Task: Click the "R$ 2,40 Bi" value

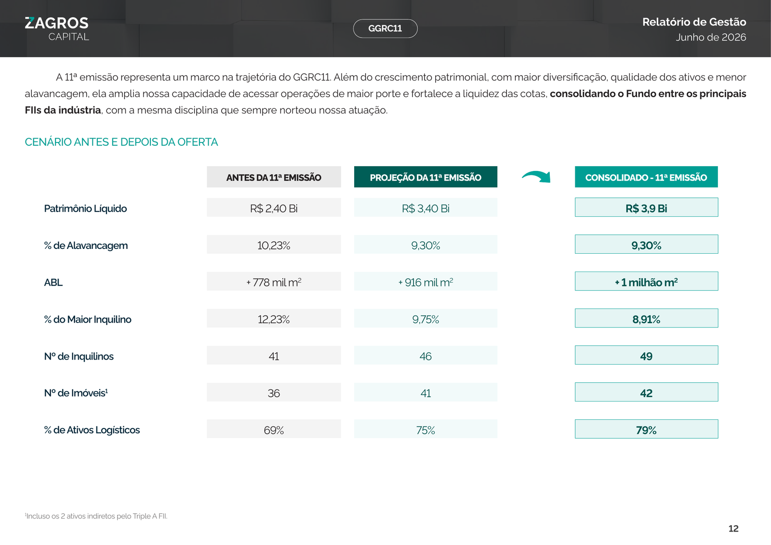Action: point(274,208)
